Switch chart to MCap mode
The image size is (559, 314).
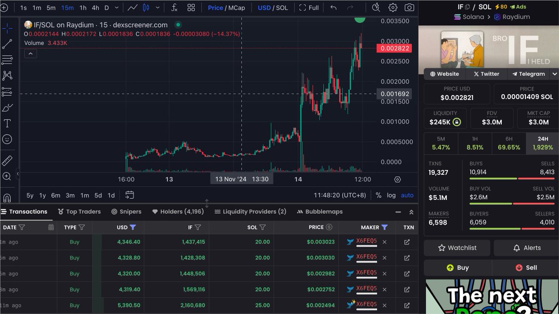pyautogui.click(x=237, y=7)
